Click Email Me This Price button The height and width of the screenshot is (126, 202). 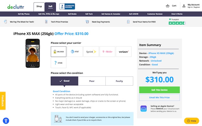[x=159, y=97]
